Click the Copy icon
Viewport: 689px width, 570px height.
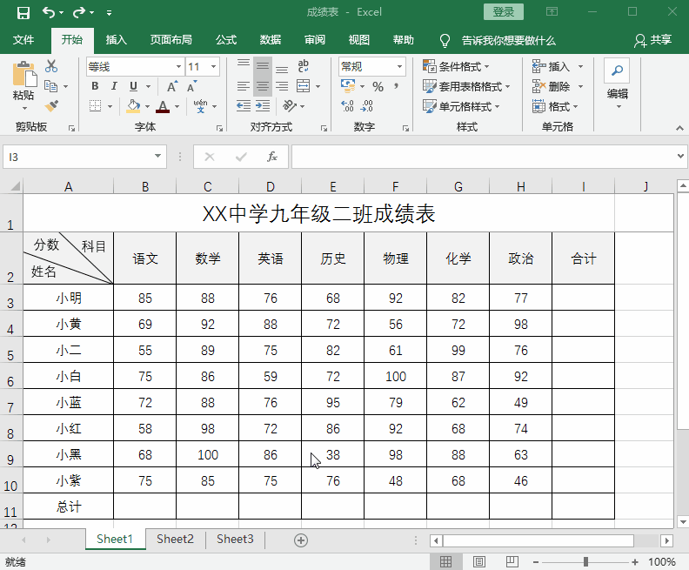(51, 86)
